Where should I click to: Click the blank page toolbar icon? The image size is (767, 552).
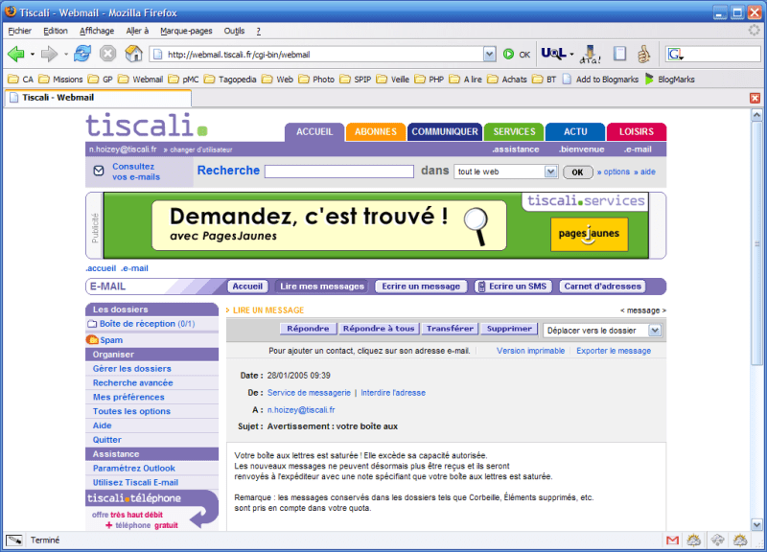619,54
